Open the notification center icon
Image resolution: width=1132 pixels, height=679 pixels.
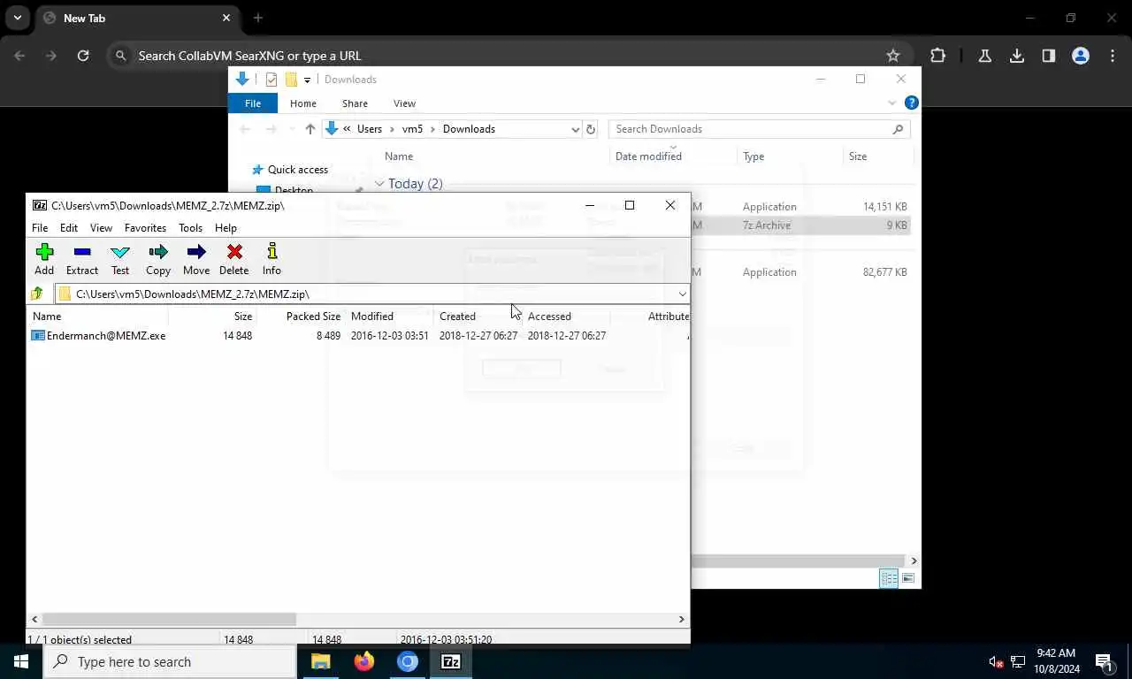click(x=1104, y=661)
